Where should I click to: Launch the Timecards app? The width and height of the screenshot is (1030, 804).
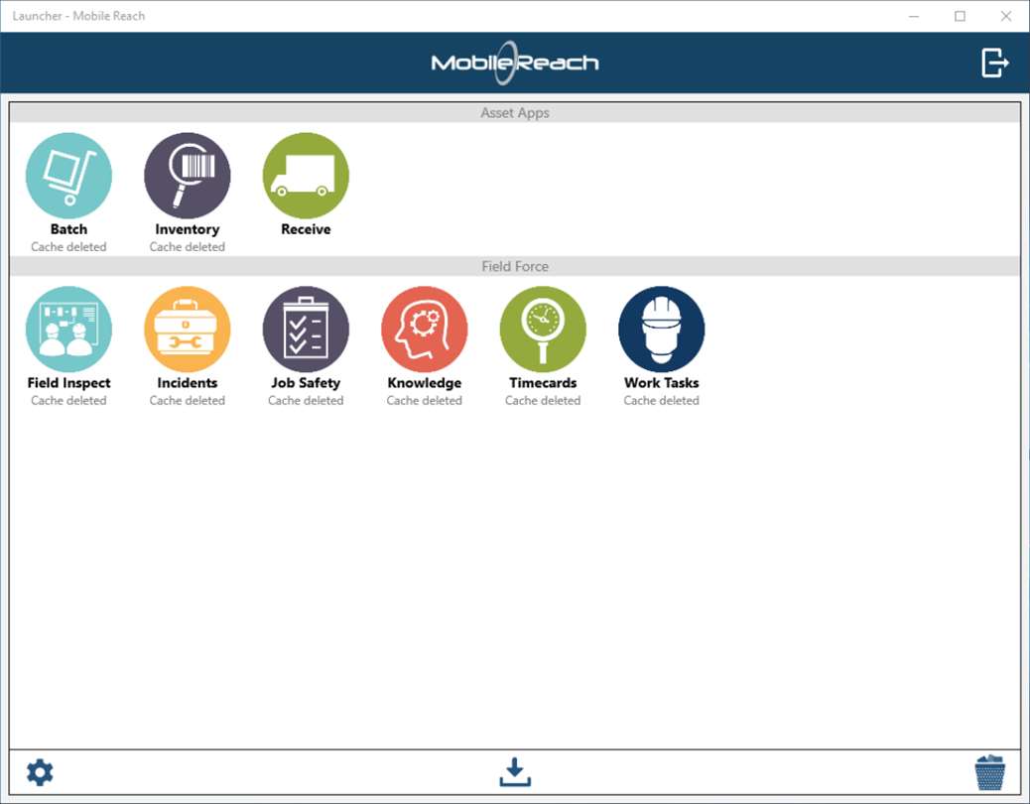coord(543,330)
